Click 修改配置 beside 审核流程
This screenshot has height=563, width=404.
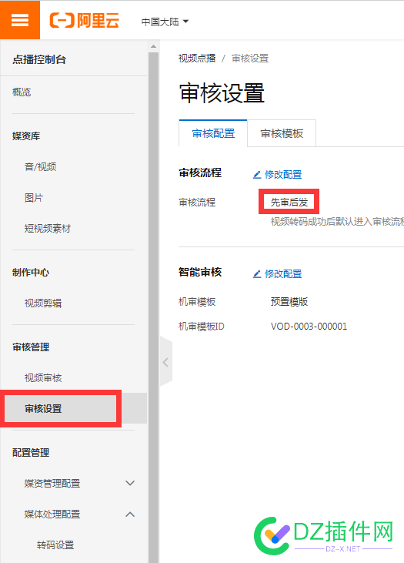click(x=283, y=175)
